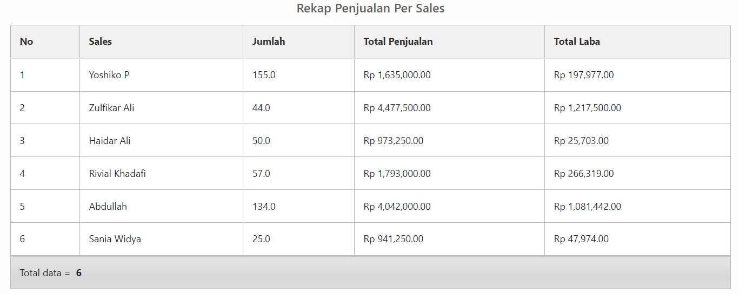Screen dimensions: 739x294
Task: Select the Sania Widya name cell
Action: [115, 239]
